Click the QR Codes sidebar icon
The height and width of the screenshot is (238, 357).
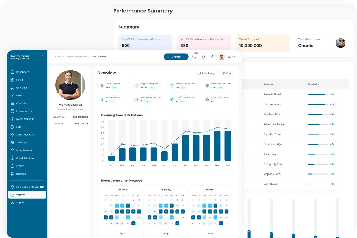(12, 88)
